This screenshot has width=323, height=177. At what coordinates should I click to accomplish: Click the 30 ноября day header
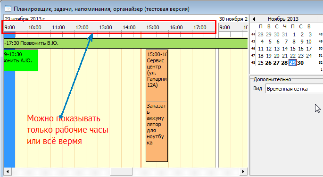click(233, 19)
